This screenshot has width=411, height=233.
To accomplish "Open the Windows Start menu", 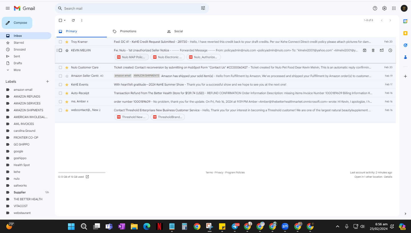I will pos(71,226).
